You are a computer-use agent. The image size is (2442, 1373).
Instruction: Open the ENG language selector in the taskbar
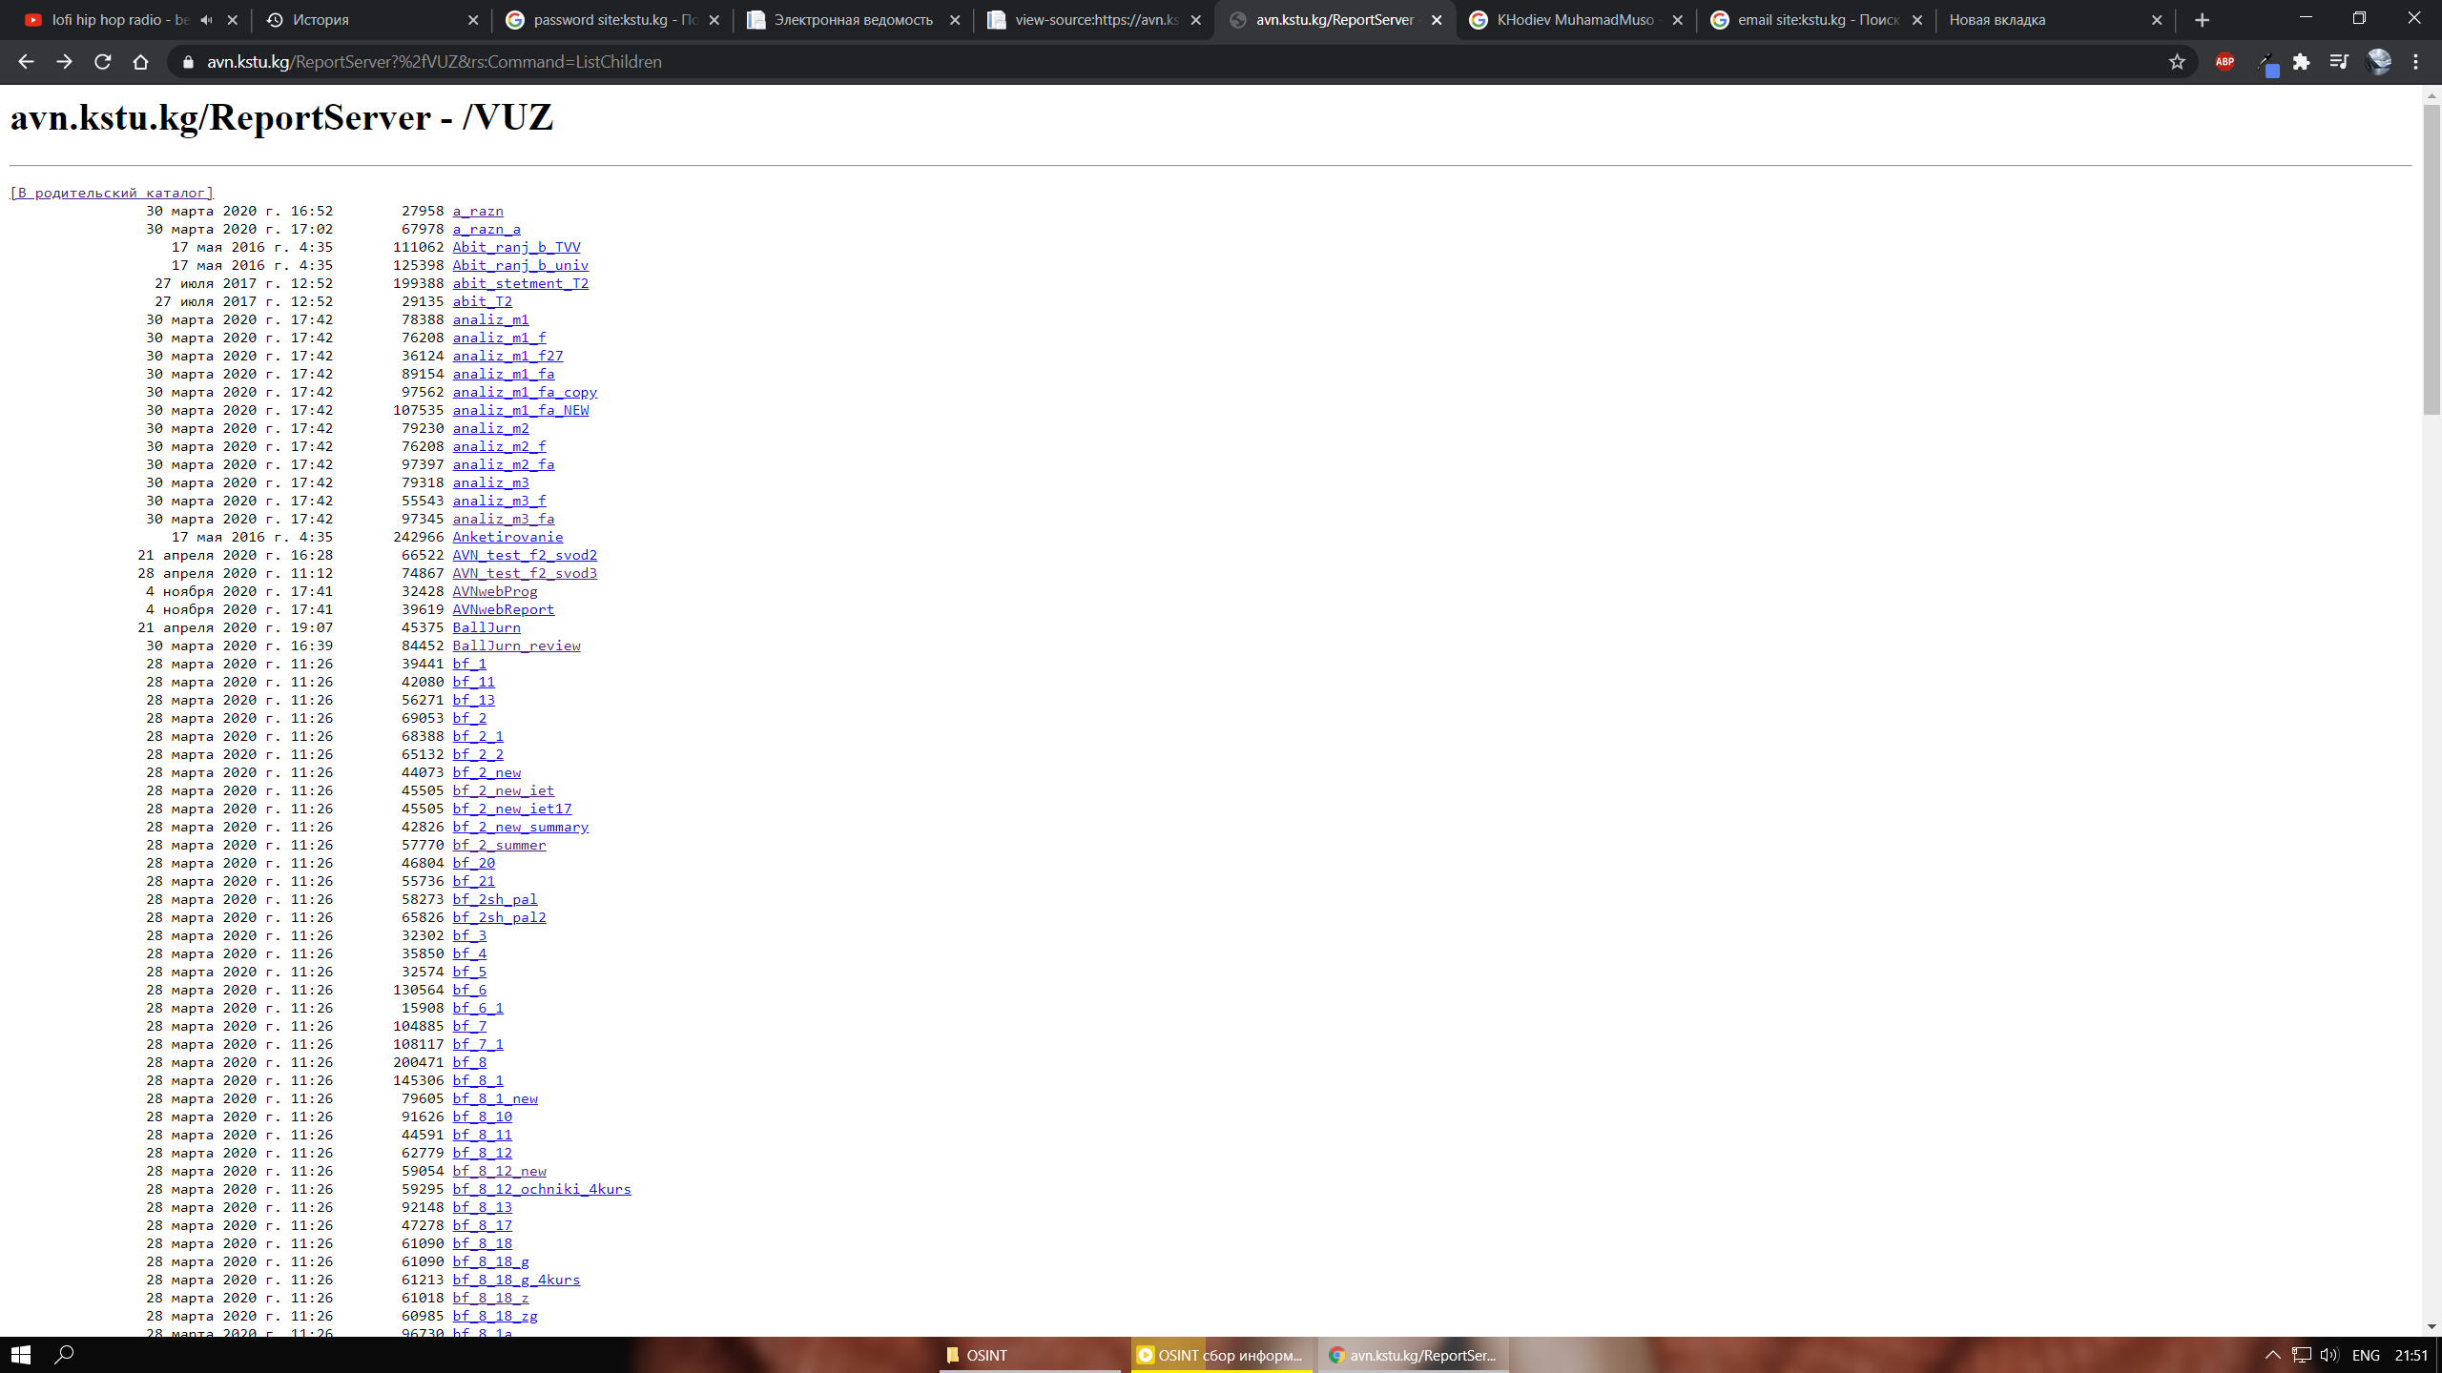point(2366,1355)
